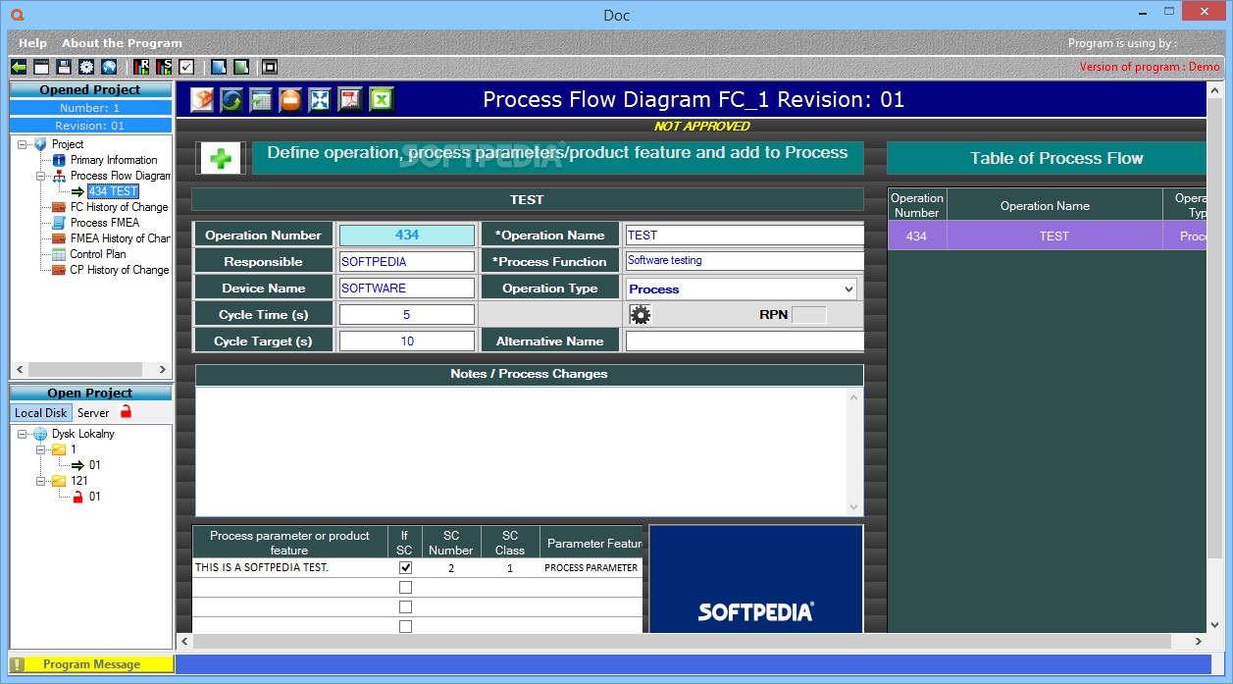Click the blue page toolbar icon
The width and height of the screenshot is (1233, 684).
point(219,67)
